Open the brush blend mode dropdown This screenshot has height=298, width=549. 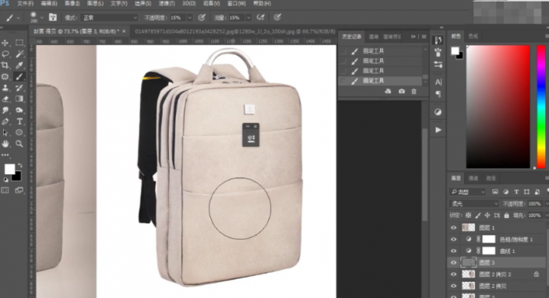pyautogui.click(x=110, y=17)
